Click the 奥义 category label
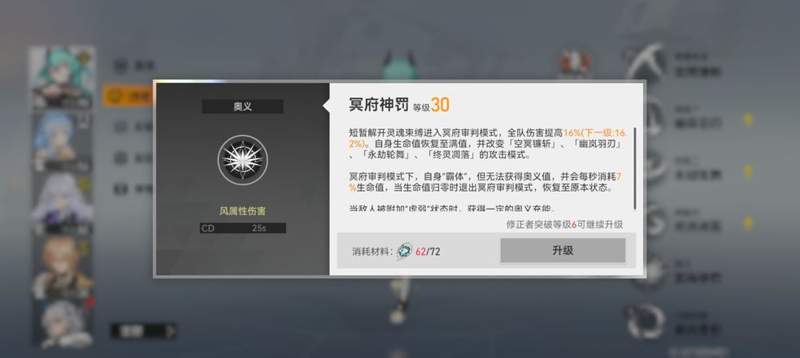The width and height of the screenshot is (800, 358). [x=242, y=106]
